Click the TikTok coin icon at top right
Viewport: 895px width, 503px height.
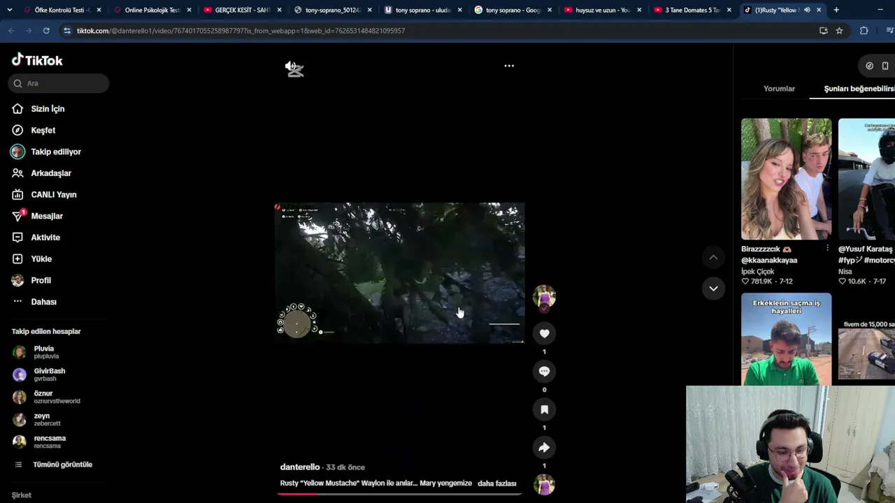[869, 66]
